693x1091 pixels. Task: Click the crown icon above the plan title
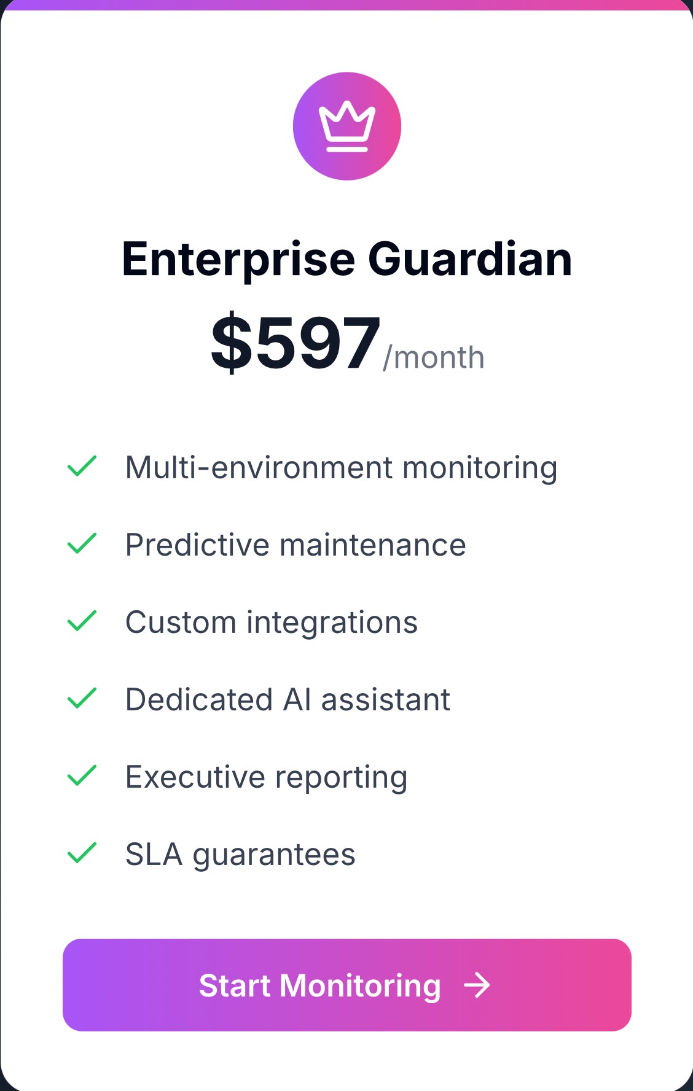pos(347,126)
